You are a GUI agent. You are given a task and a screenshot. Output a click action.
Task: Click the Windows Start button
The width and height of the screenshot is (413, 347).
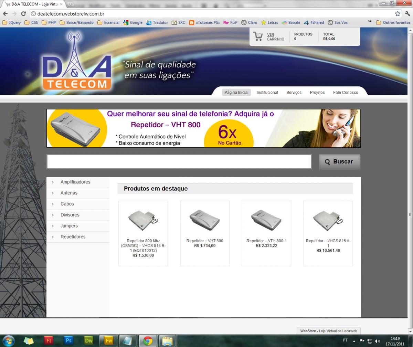8,340
